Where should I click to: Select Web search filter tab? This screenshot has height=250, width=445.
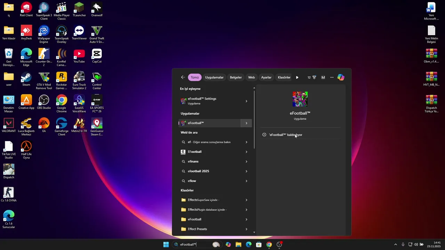(251, 77)
